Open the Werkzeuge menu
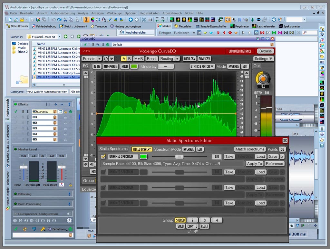The width and height of the screenshot is (330, 249). 114,13
